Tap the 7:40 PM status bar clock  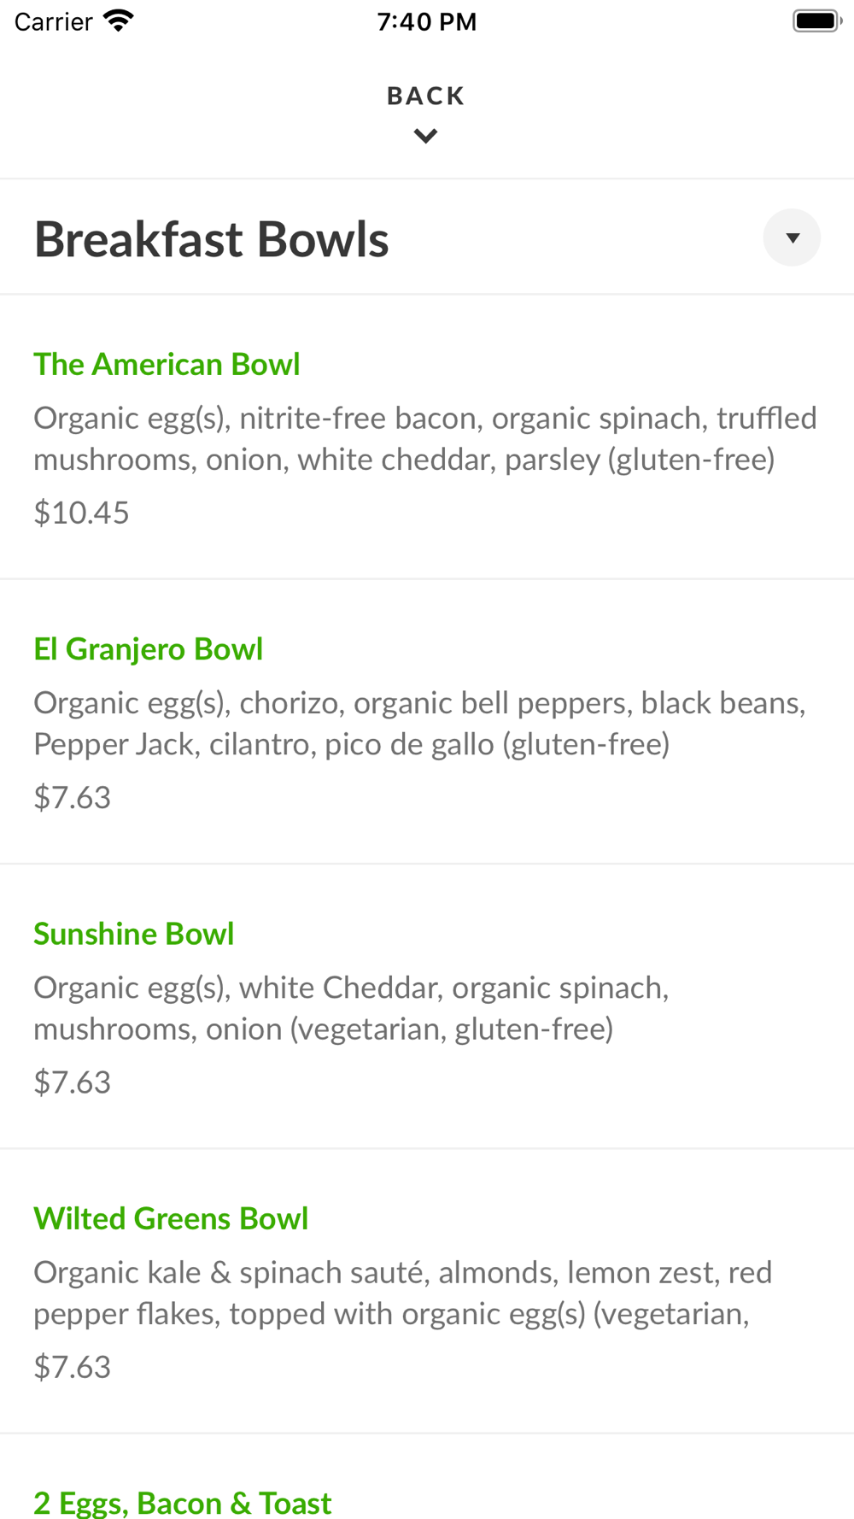[427, 21]
